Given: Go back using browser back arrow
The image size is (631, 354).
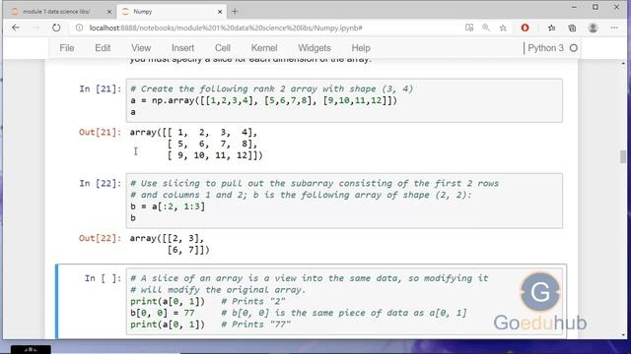Looking at the screenshot, I should point(16,28).
